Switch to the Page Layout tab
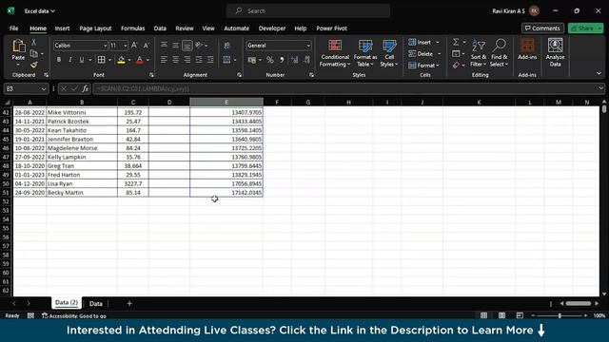The width and height of the screenshot is (609, 342). pyautogui.click(x=95, y=28)
